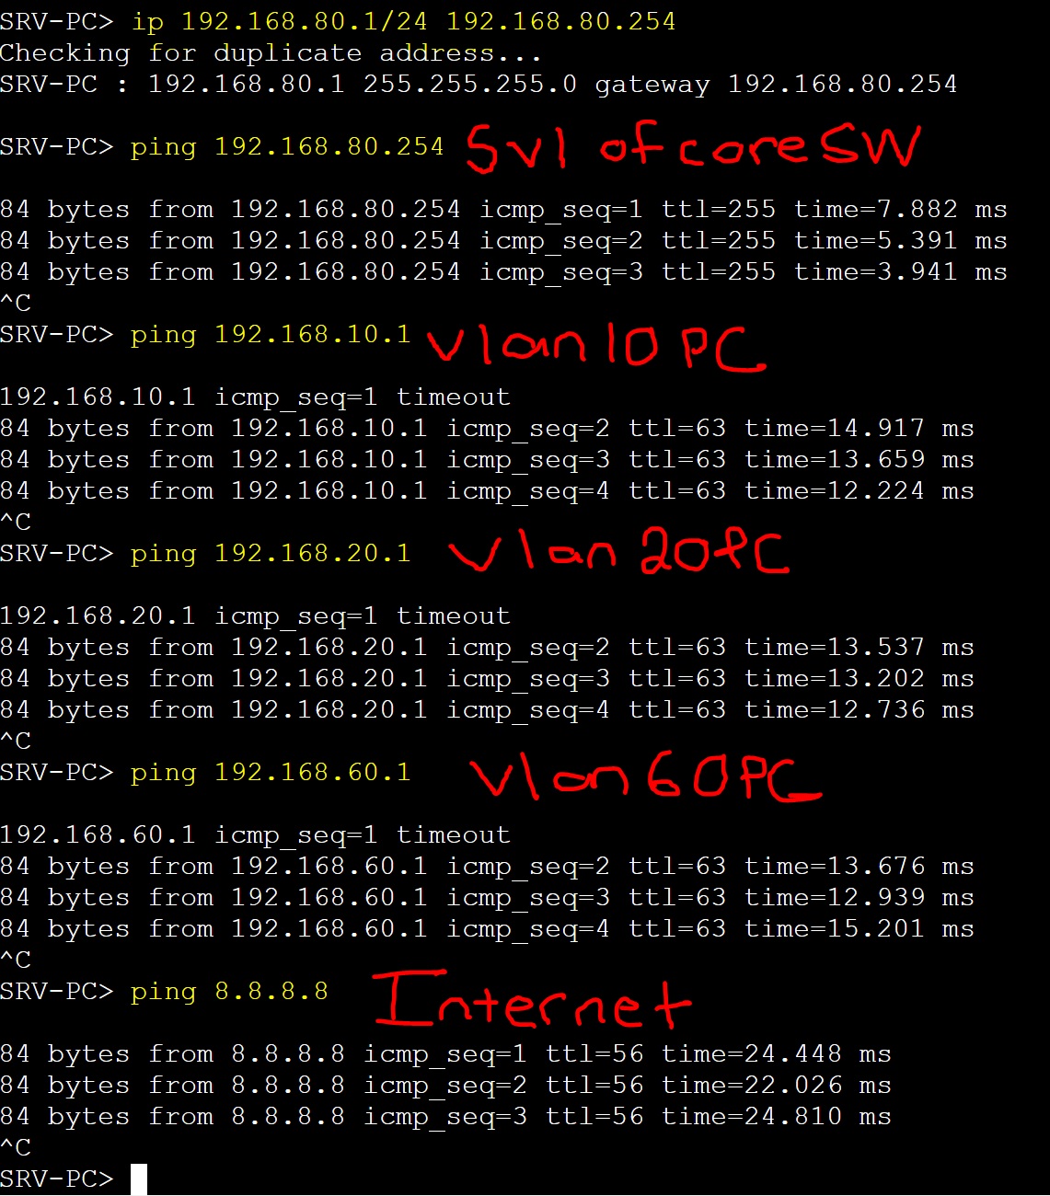Click the red 'Internet' handwritten annotation
Screen dimensions: 1050x1196
pos(533,1000)
